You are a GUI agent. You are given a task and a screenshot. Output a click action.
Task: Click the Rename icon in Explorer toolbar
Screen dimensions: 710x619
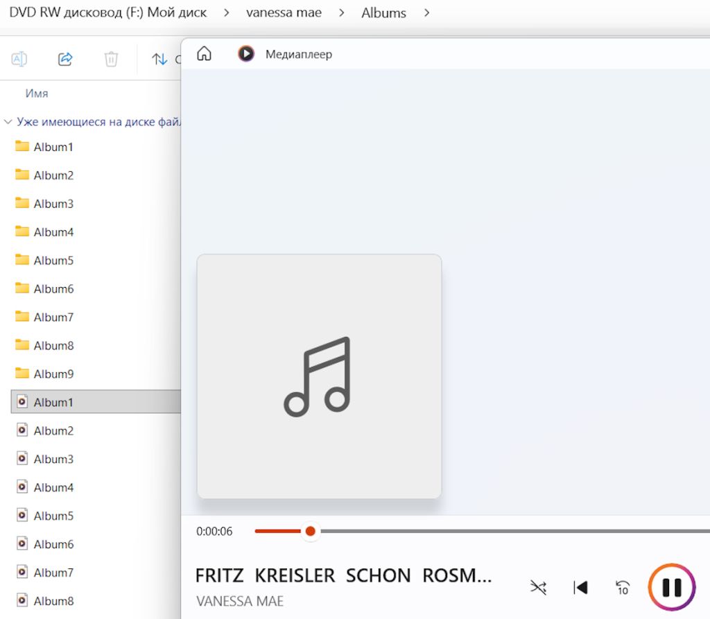coord(19,59)
